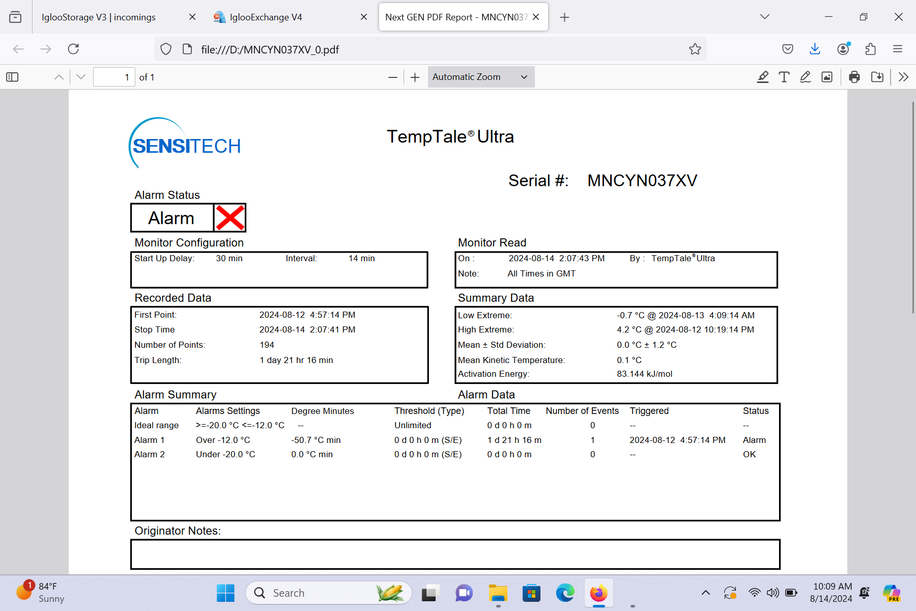The height and width of the screenshot is (611, 916).
Task: Click the red X alarm indicator
Action: tap(230, 218)
